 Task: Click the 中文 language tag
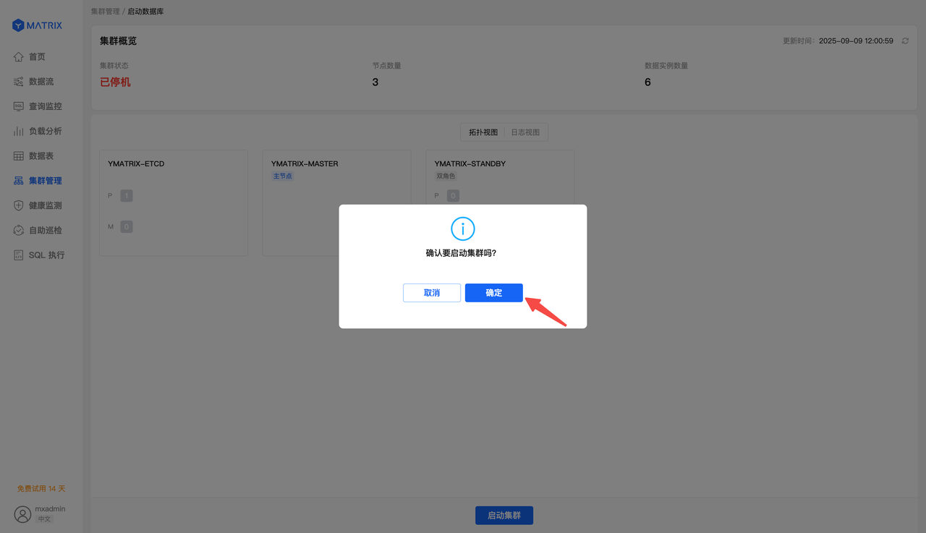tap(44, 519)
